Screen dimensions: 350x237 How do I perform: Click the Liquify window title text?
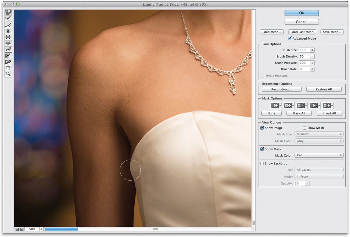[175, 4]
